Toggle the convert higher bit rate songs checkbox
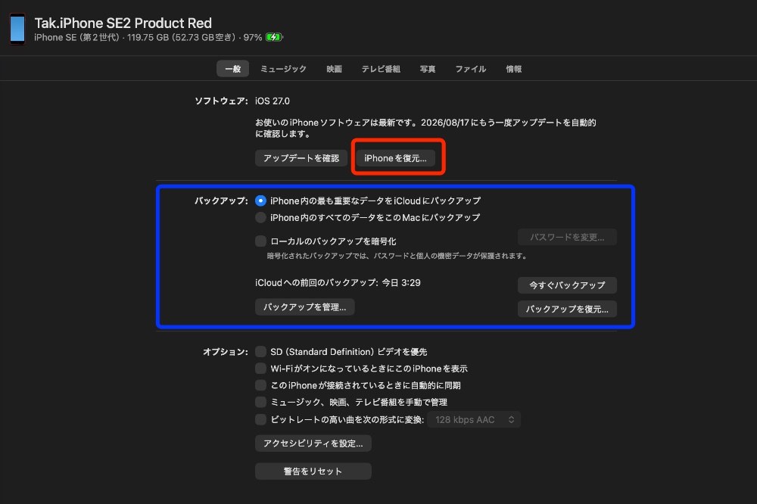 (260, 419)
